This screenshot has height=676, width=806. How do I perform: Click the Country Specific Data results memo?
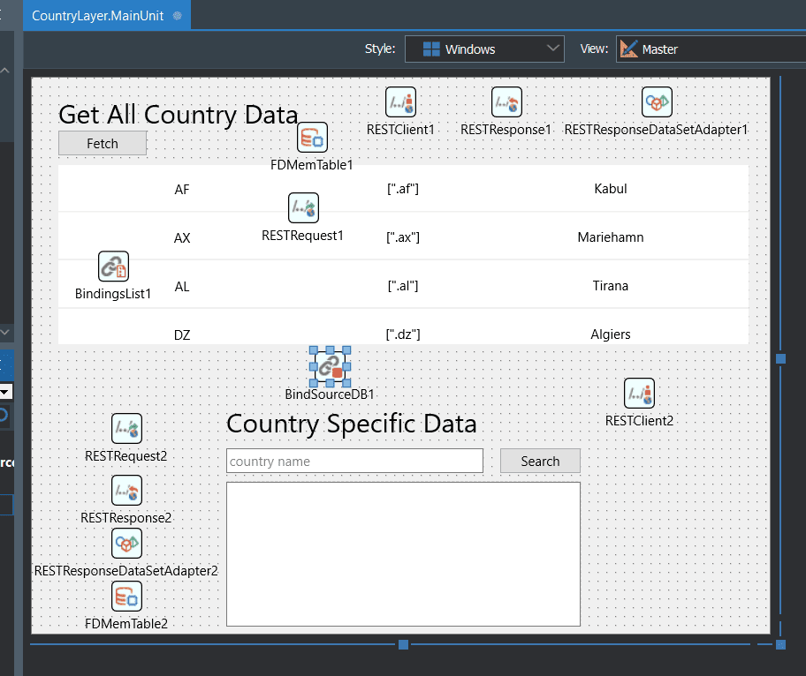[404, 554]
